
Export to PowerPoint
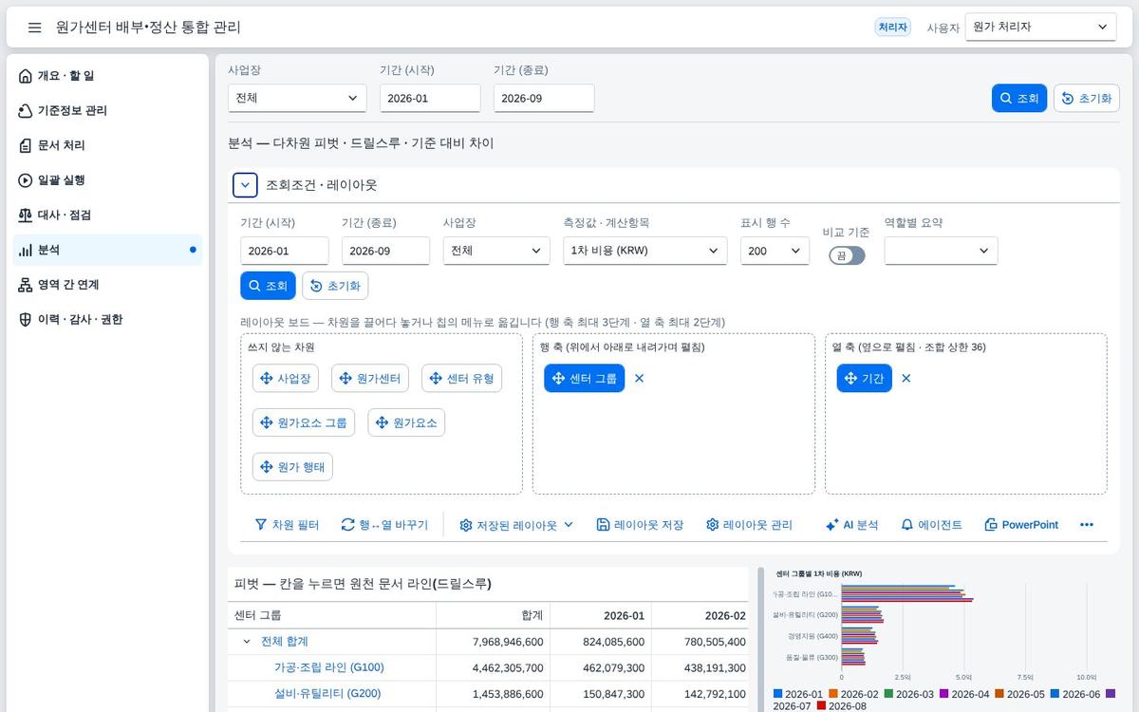[x=1021, y=525]
